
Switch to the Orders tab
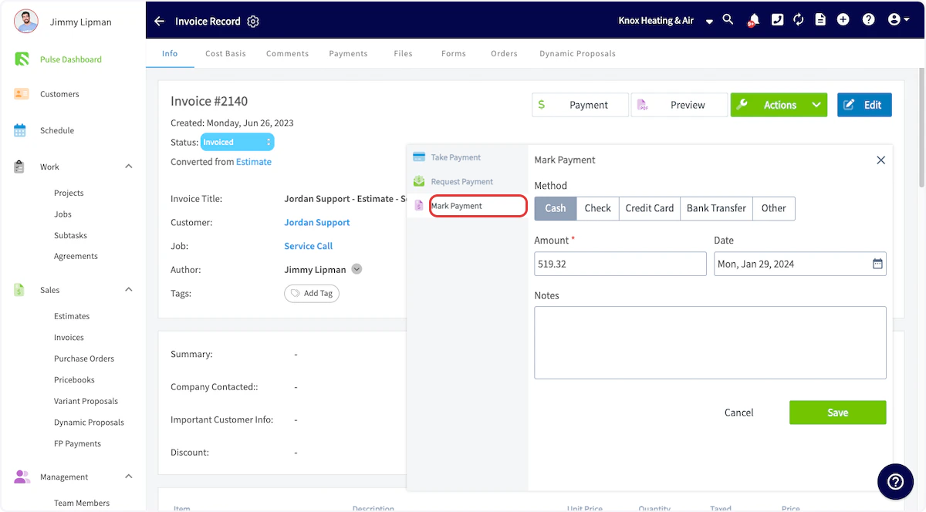504,54
